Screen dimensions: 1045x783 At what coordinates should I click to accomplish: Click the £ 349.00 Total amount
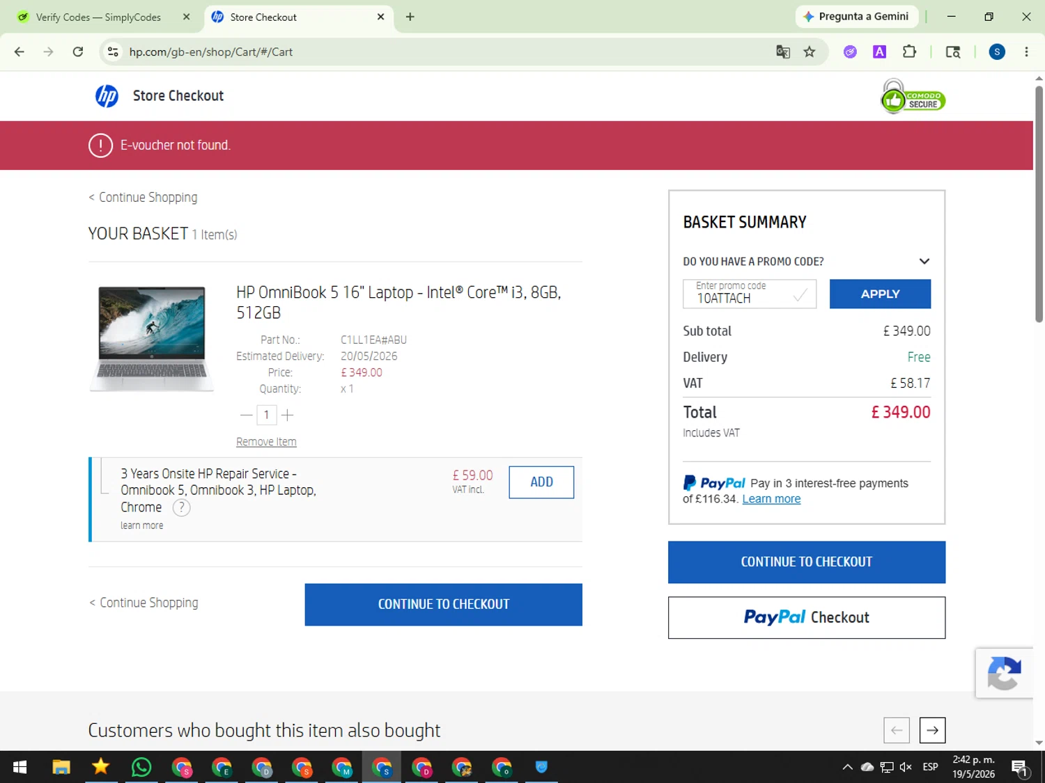point(900,412)
